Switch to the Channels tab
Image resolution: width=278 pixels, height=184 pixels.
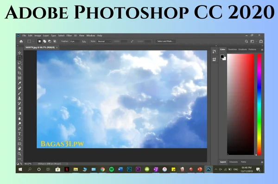click(x=234, y=162)
